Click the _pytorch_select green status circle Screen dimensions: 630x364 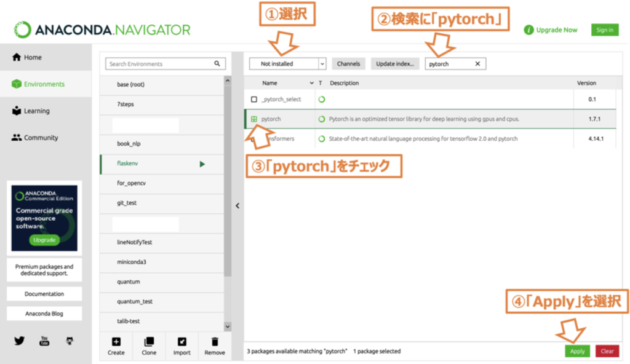(322, 99)
